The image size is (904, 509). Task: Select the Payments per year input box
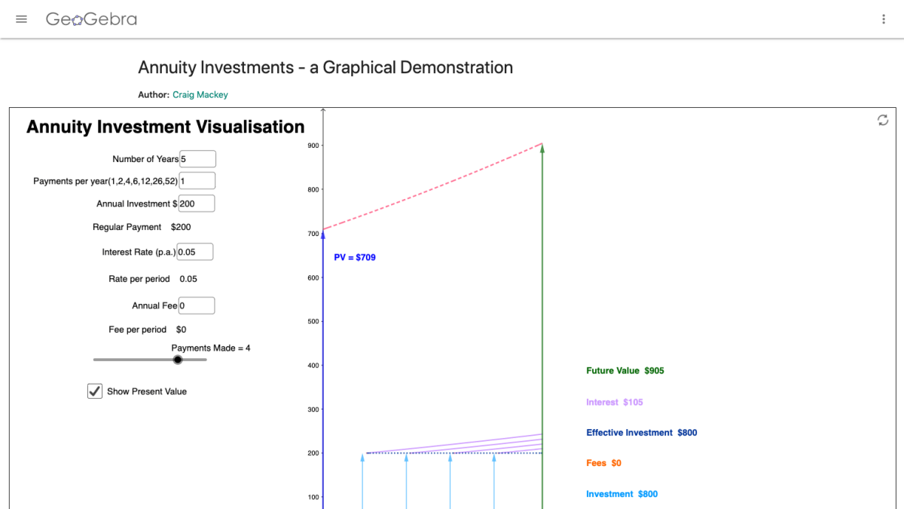[197, 180]
